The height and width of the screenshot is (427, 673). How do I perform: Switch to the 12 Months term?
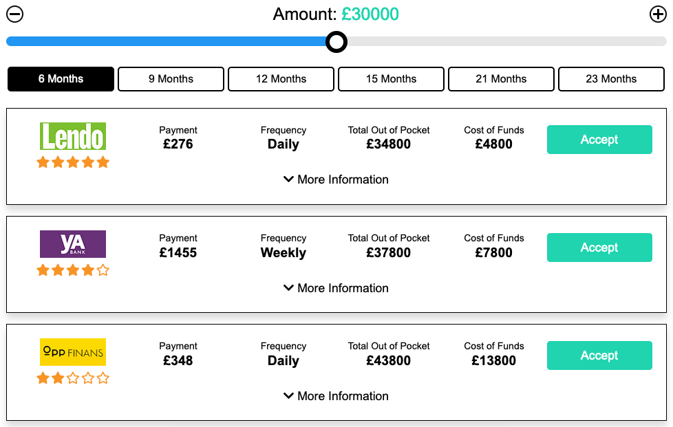pyautogui.click(x=281, y=79)
